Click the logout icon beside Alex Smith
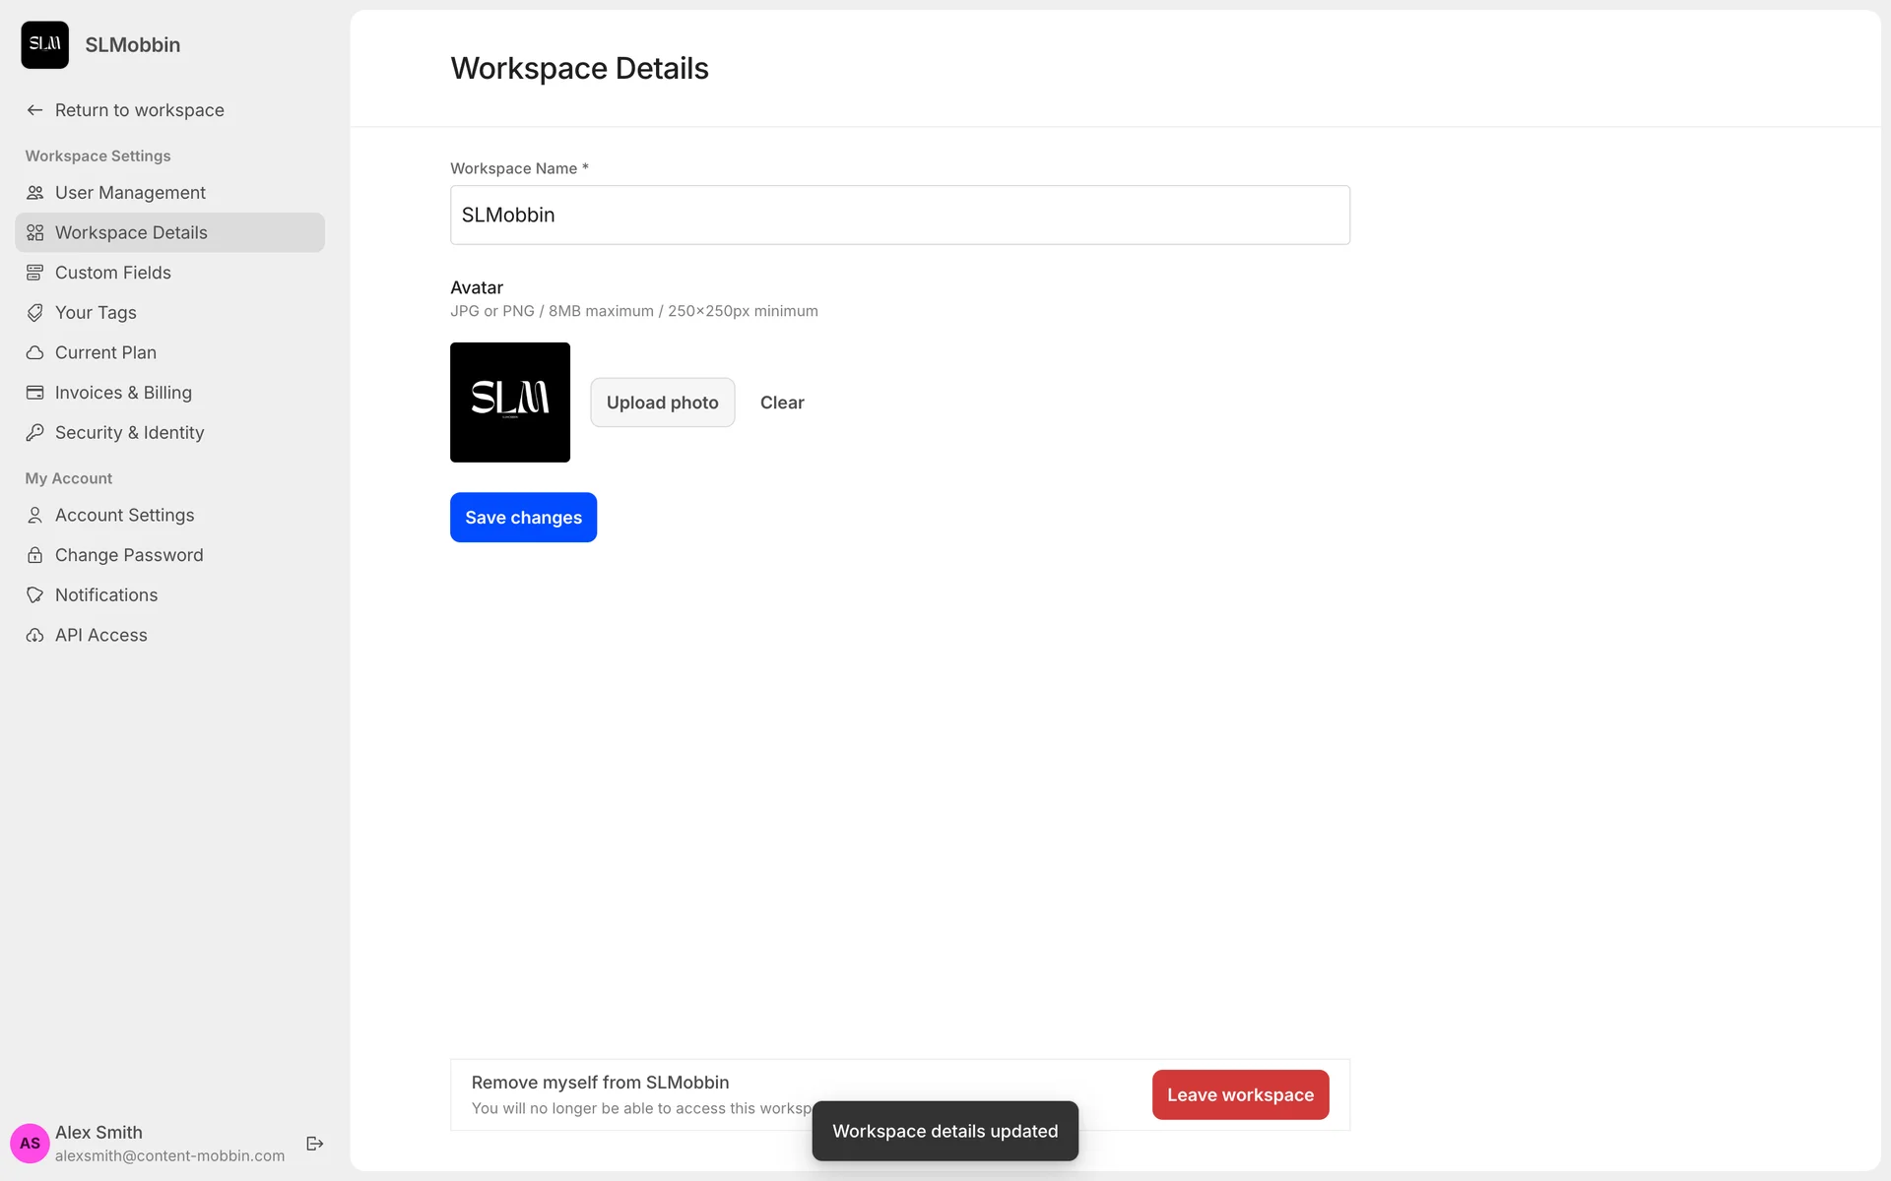The image size is (1891, 1181). pyautogui.click(x=315, y=1143)
